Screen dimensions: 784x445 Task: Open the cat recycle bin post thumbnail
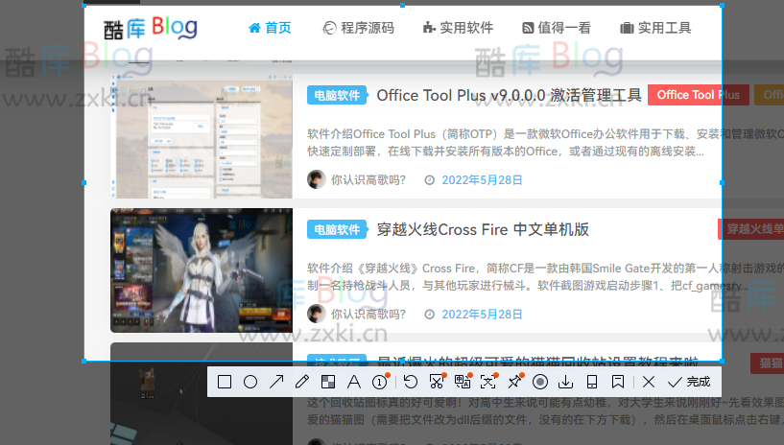coord(202,393)
